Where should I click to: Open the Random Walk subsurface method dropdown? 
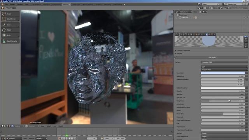[224, 70]
